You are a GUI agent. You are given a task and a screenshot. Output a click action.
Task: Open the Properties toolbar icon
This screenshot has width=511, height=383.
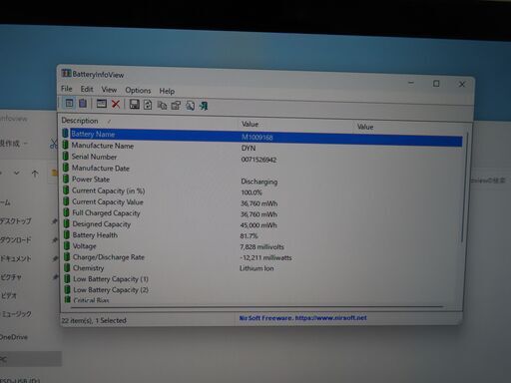coord(176,106)
